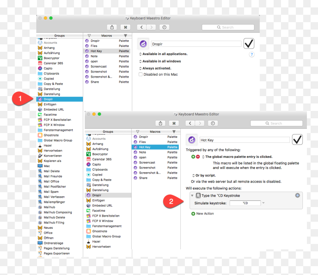318x275 pixels.
Task: Click the New Action label
Action: point(205,214)
